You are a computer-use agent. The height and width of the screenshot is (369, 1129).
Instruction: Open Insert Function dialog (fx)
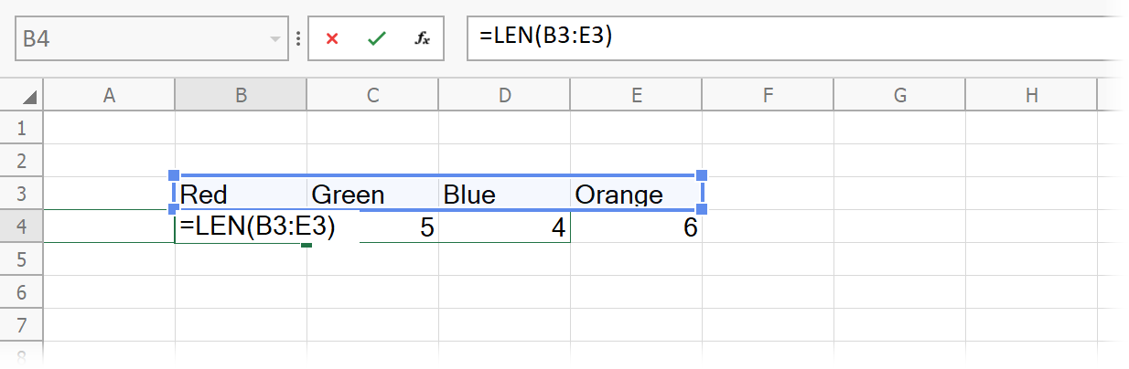(x=422, y=38)
